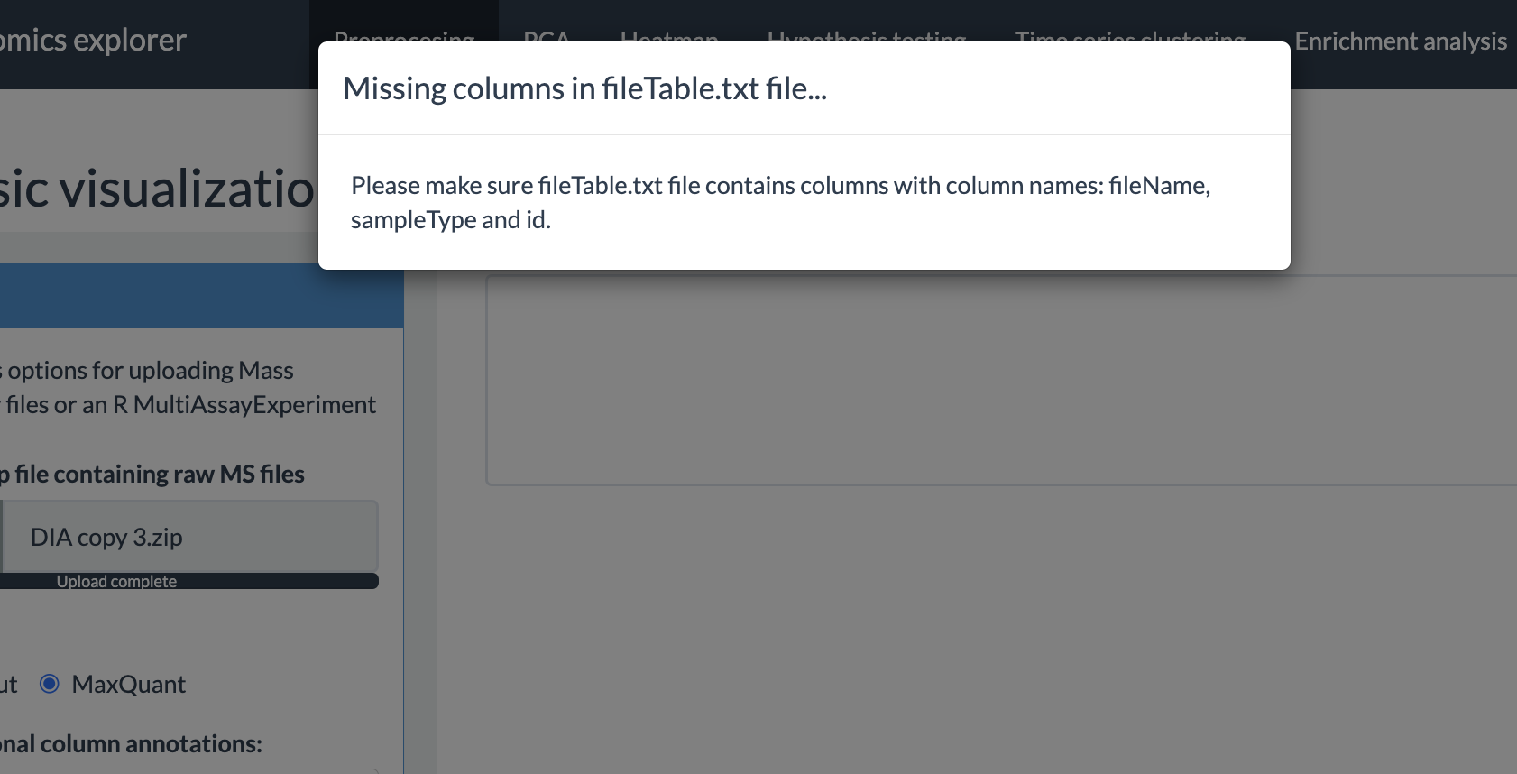1517x774 pixels.
Task: Select the Hypothesis testing tab
Action: click(867, 37)
